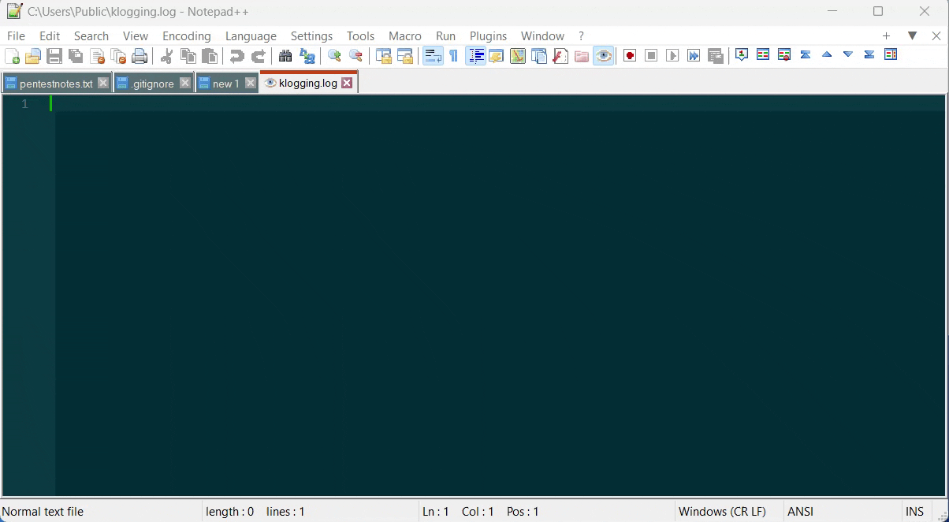Open the Find dialog via binoculars icon
The width and height of the screenshot is (949, 522).
coord(285,55)
